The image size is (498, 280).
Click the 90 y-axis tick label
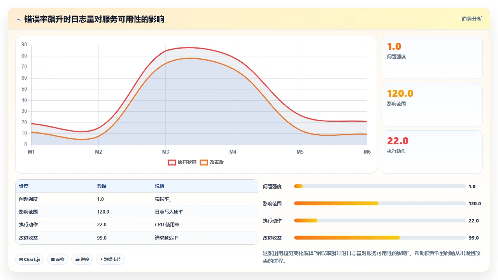24,45
